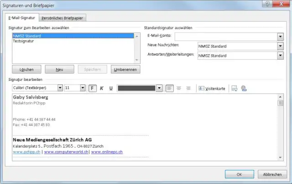Click the Calibri (Textkörper) font field
The height and width of the screenshot is (184, 292).
(35, 88)
